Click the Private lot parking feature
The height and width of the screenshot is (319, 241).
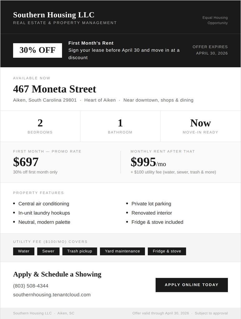tap(151, 204)
